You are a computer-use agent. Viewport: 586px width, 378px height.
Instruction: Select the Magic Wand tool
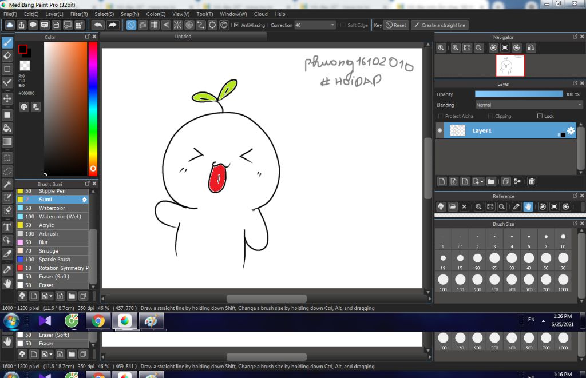click(7, 184)
